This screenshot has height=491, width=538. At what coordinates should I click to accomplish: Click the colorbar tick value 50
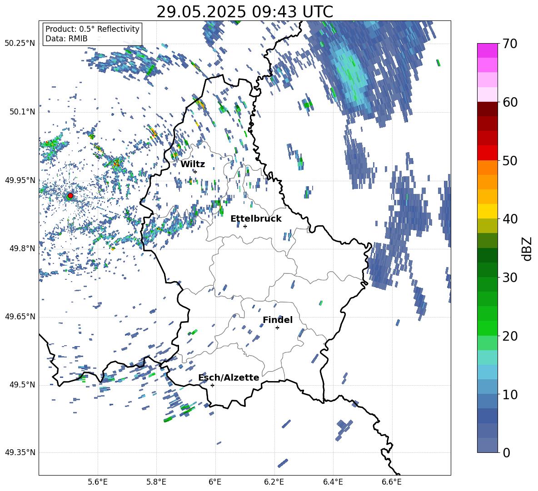pyautogui.click(x=510, y=160)
